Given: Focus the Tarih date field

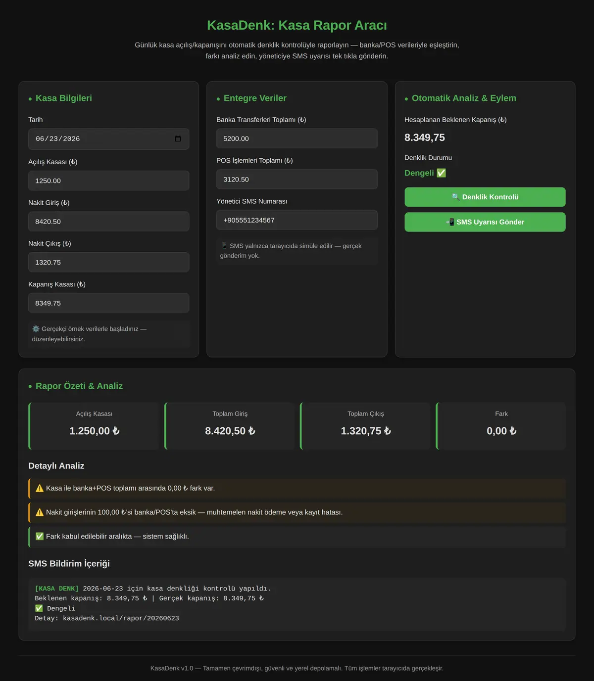Looking at the screenshot, I should [x=109, y=139].
